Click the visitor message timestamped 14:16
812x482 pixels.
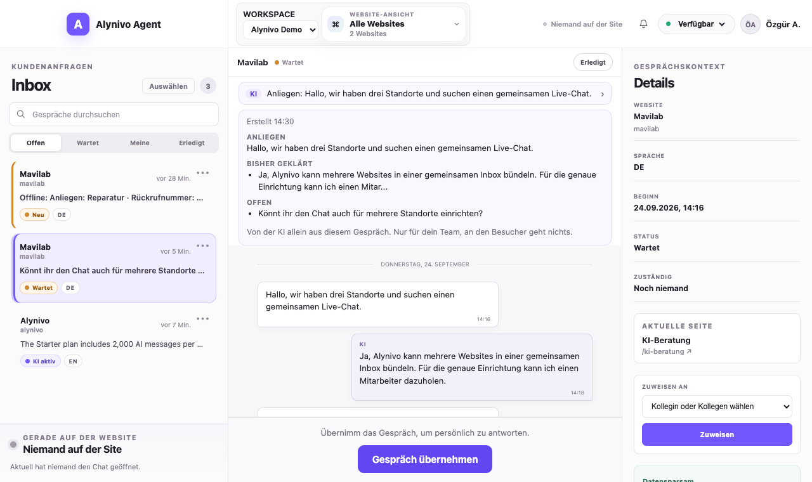tap(378, 304)
